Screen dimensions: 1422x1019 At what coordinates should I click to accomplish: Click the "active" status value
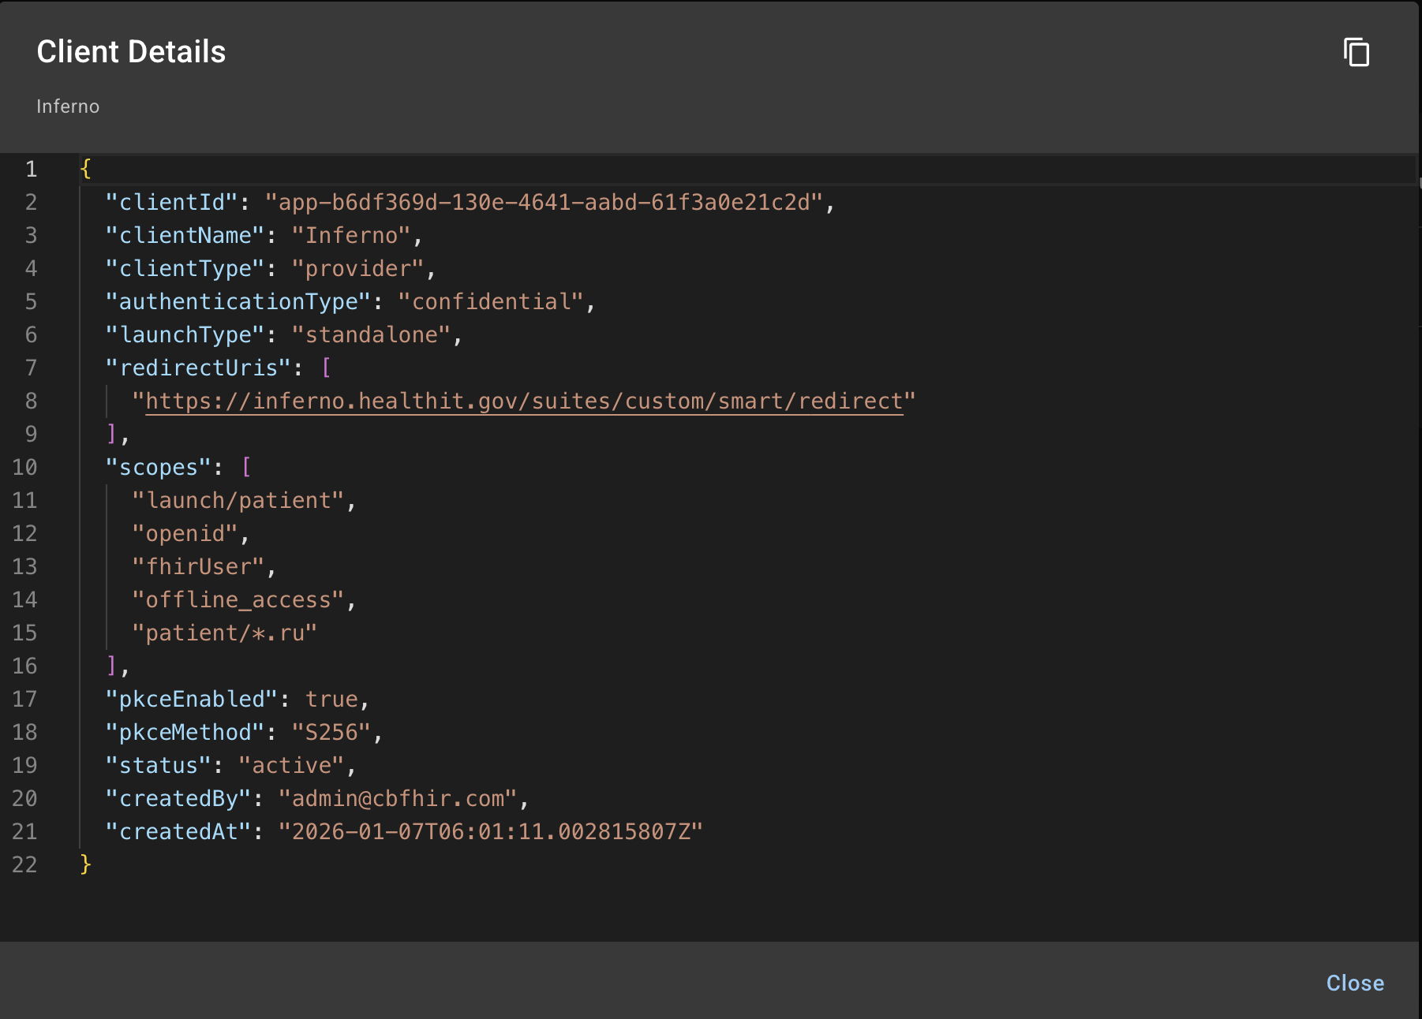pyautogui.click(x=291, y=766)
